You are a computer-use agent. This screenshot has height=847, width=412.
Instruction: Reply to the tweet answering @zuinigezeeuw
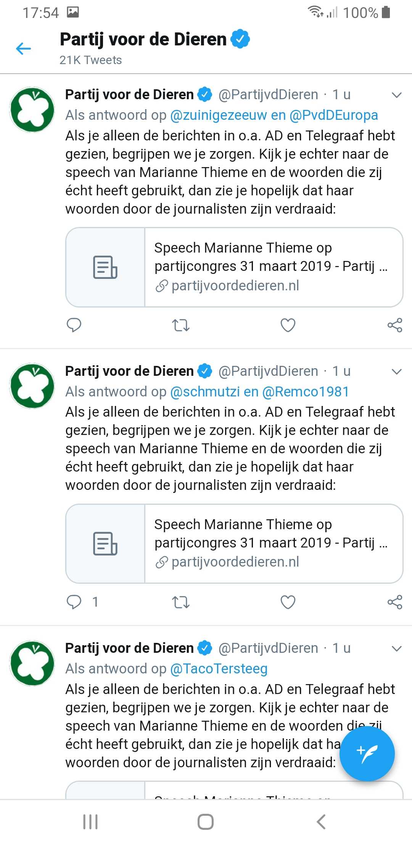point(74,325)
